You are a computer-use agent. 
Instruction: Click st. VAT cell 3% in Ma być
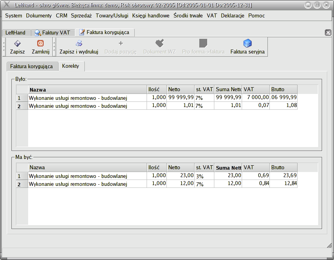(204, 176)
